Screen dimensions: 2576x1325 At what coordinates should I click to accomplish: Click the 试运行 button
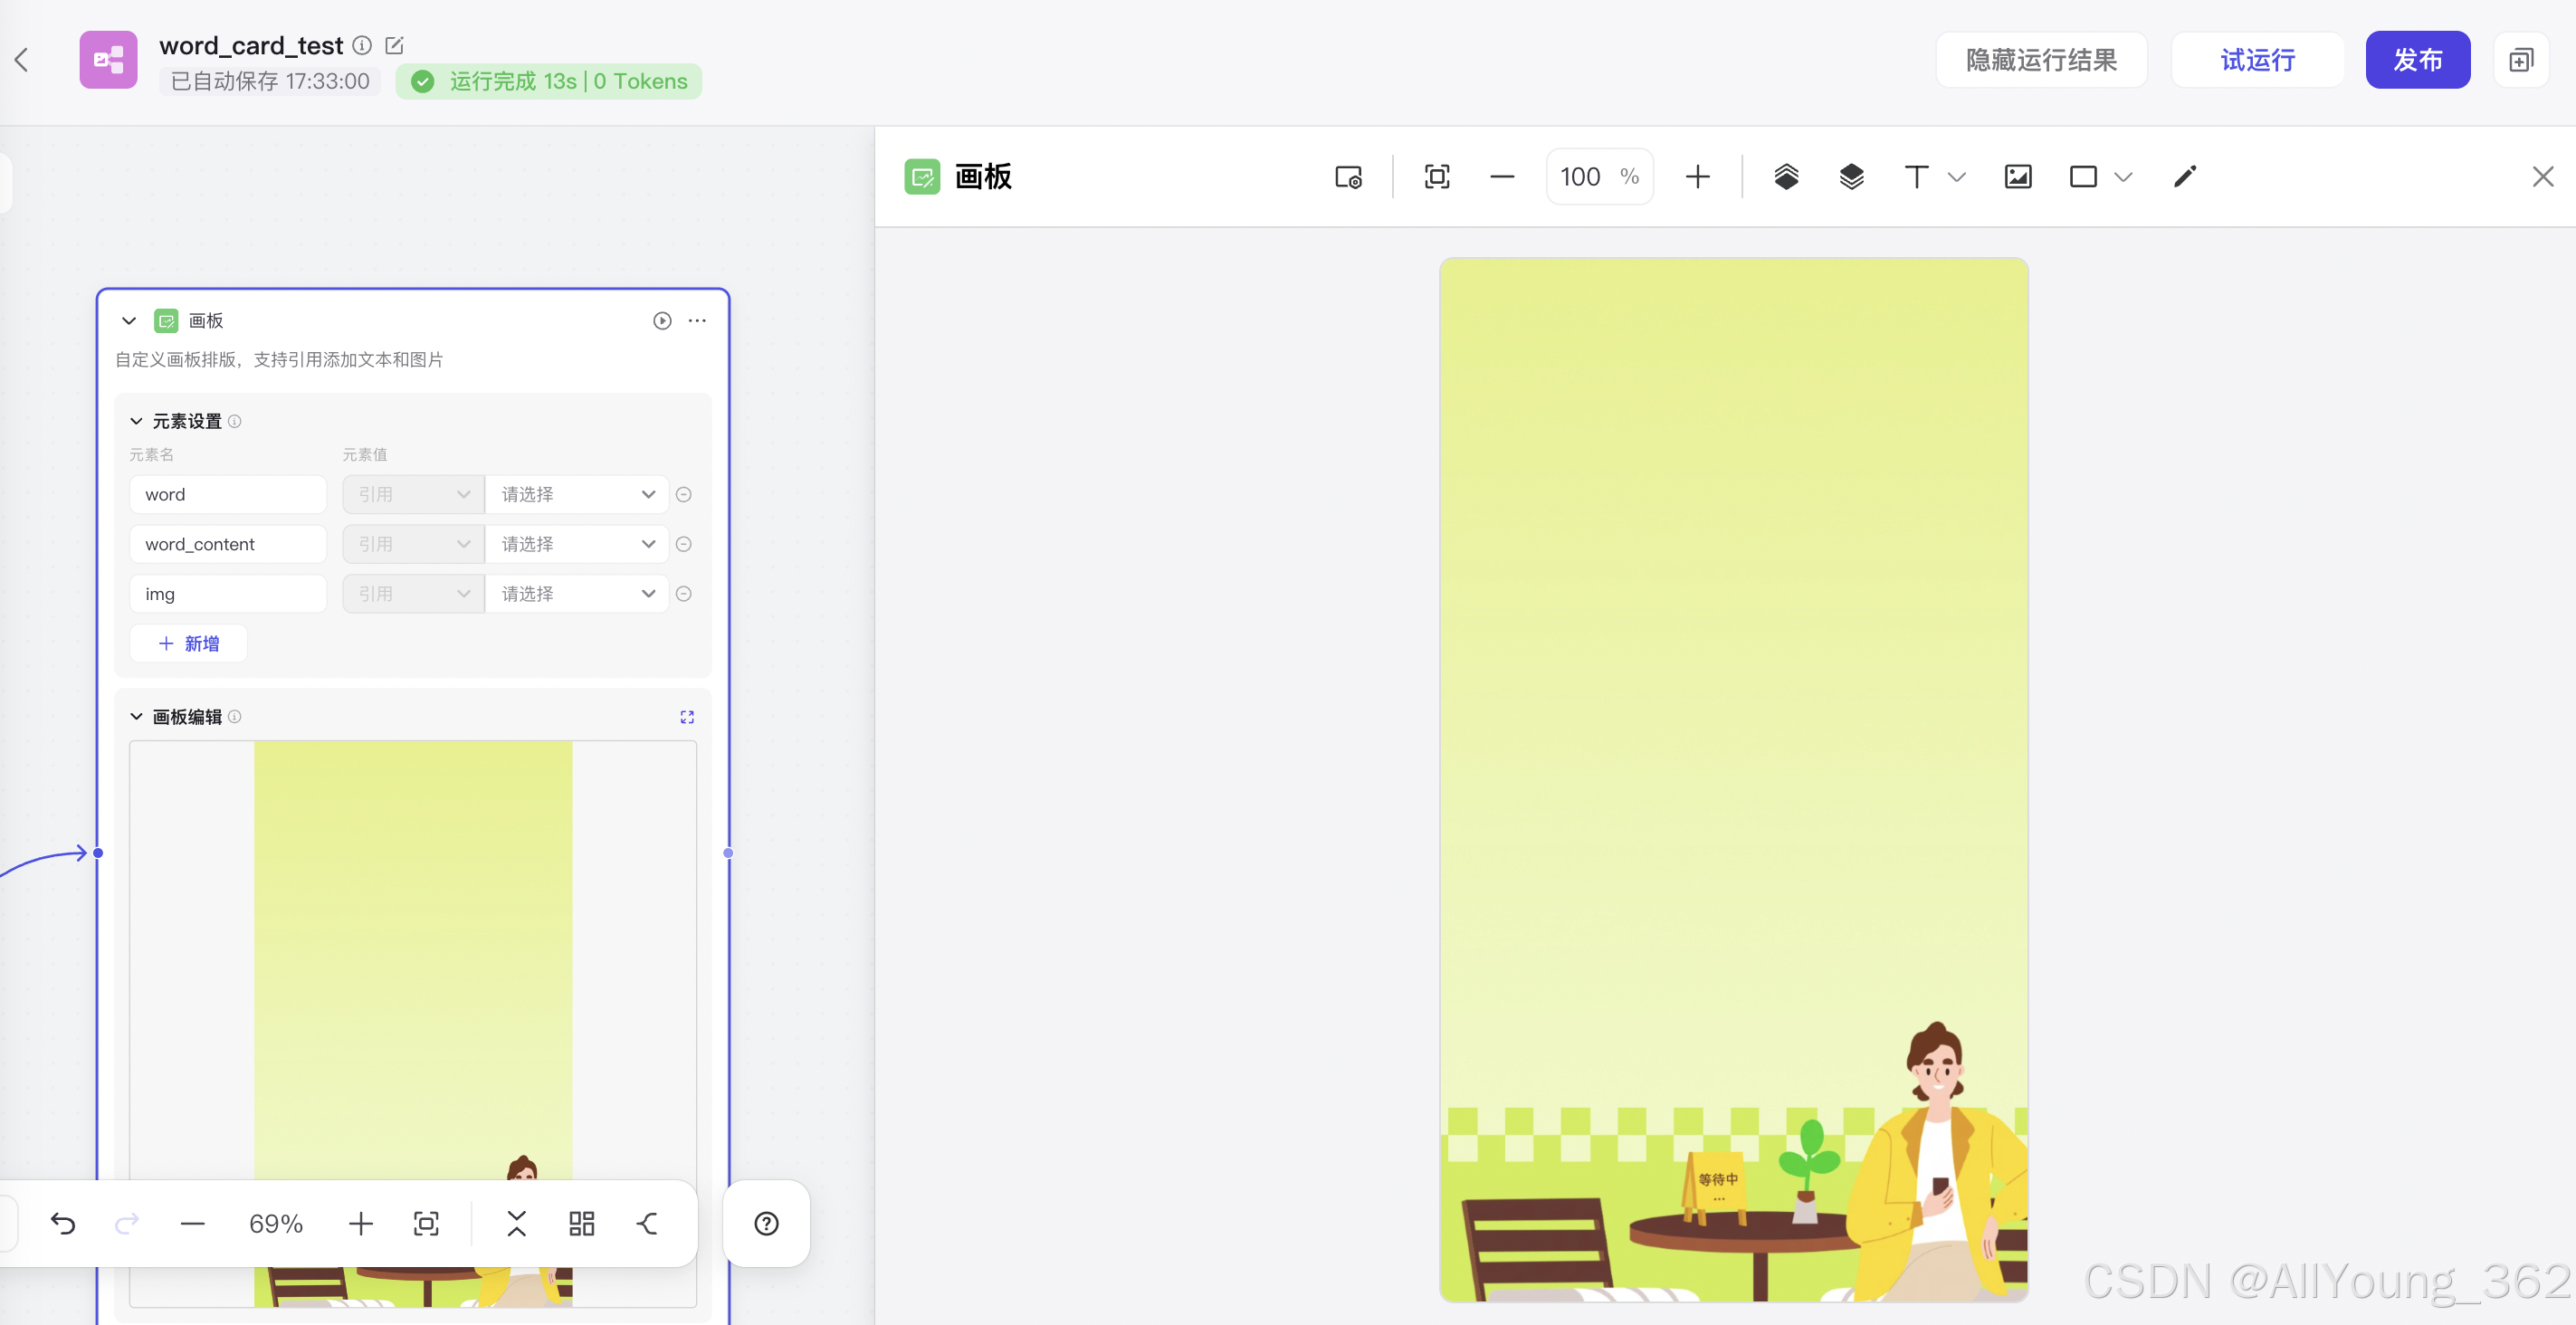pyautogui.click(x=2257, y=60)
